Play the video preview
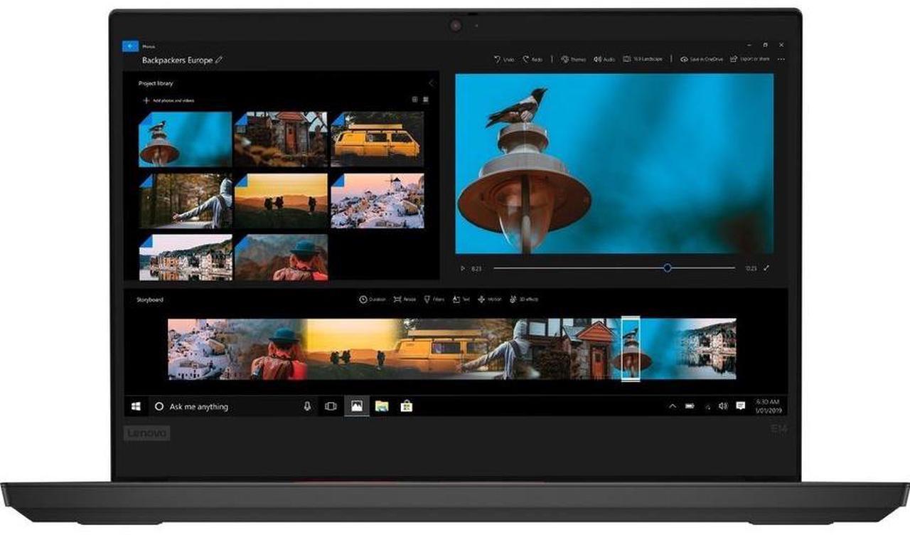Viewport: 910px width, 535px height. 463,268
